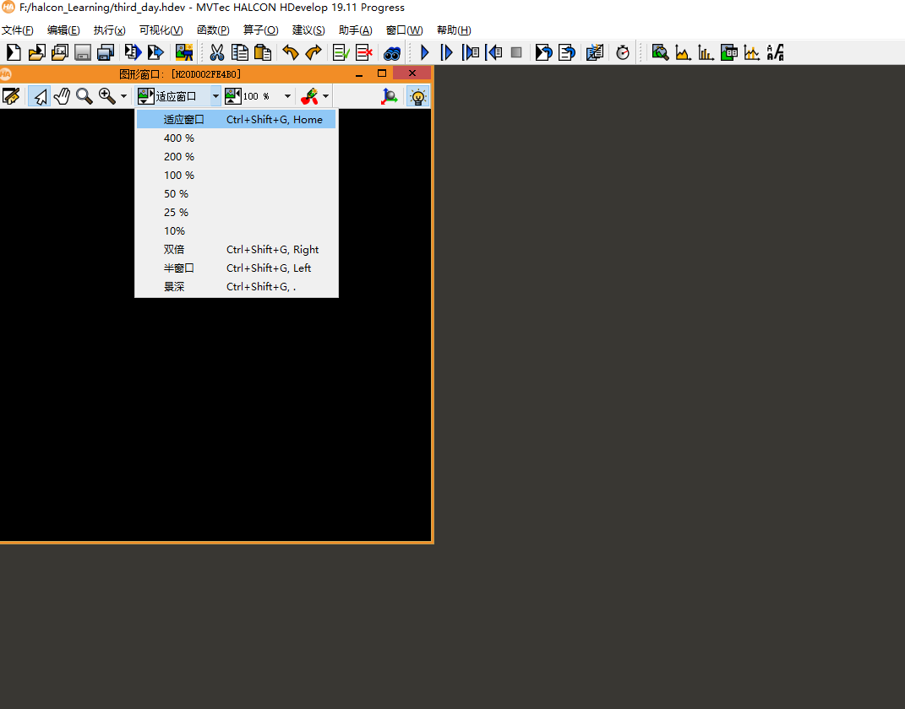Select the 双倍 option
Screen dimensions: 905x709
(x=236, y=250)
